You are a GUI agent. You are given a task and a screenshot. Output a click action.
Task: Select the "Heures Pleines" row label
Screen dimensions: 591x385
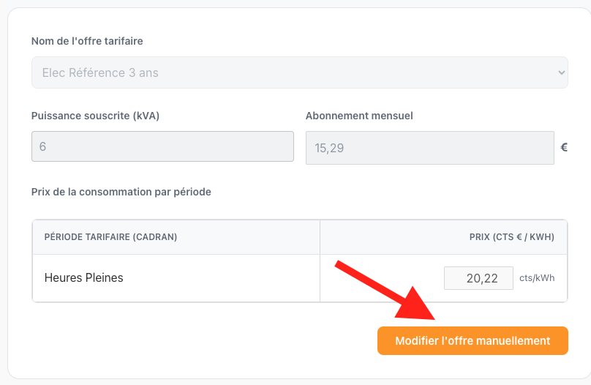[83, 278]
